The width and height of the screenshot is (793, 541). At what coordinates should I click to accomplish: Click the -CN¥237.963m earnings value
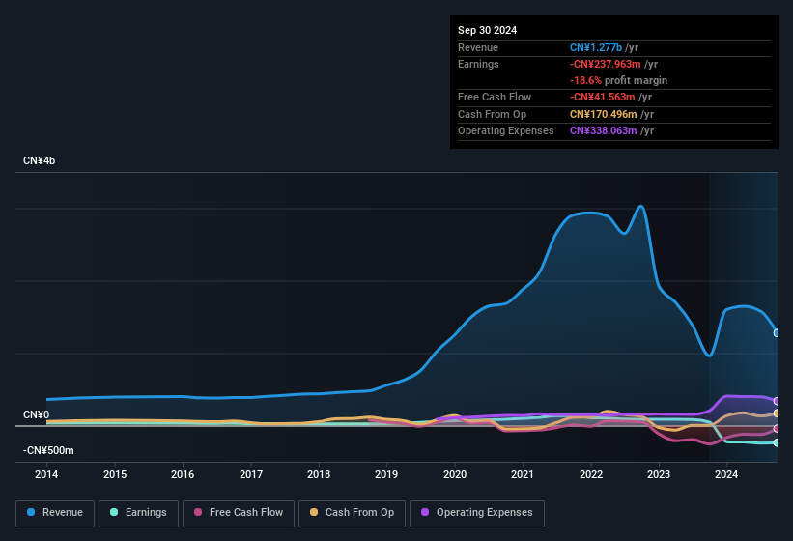click(x=606, y=64)
